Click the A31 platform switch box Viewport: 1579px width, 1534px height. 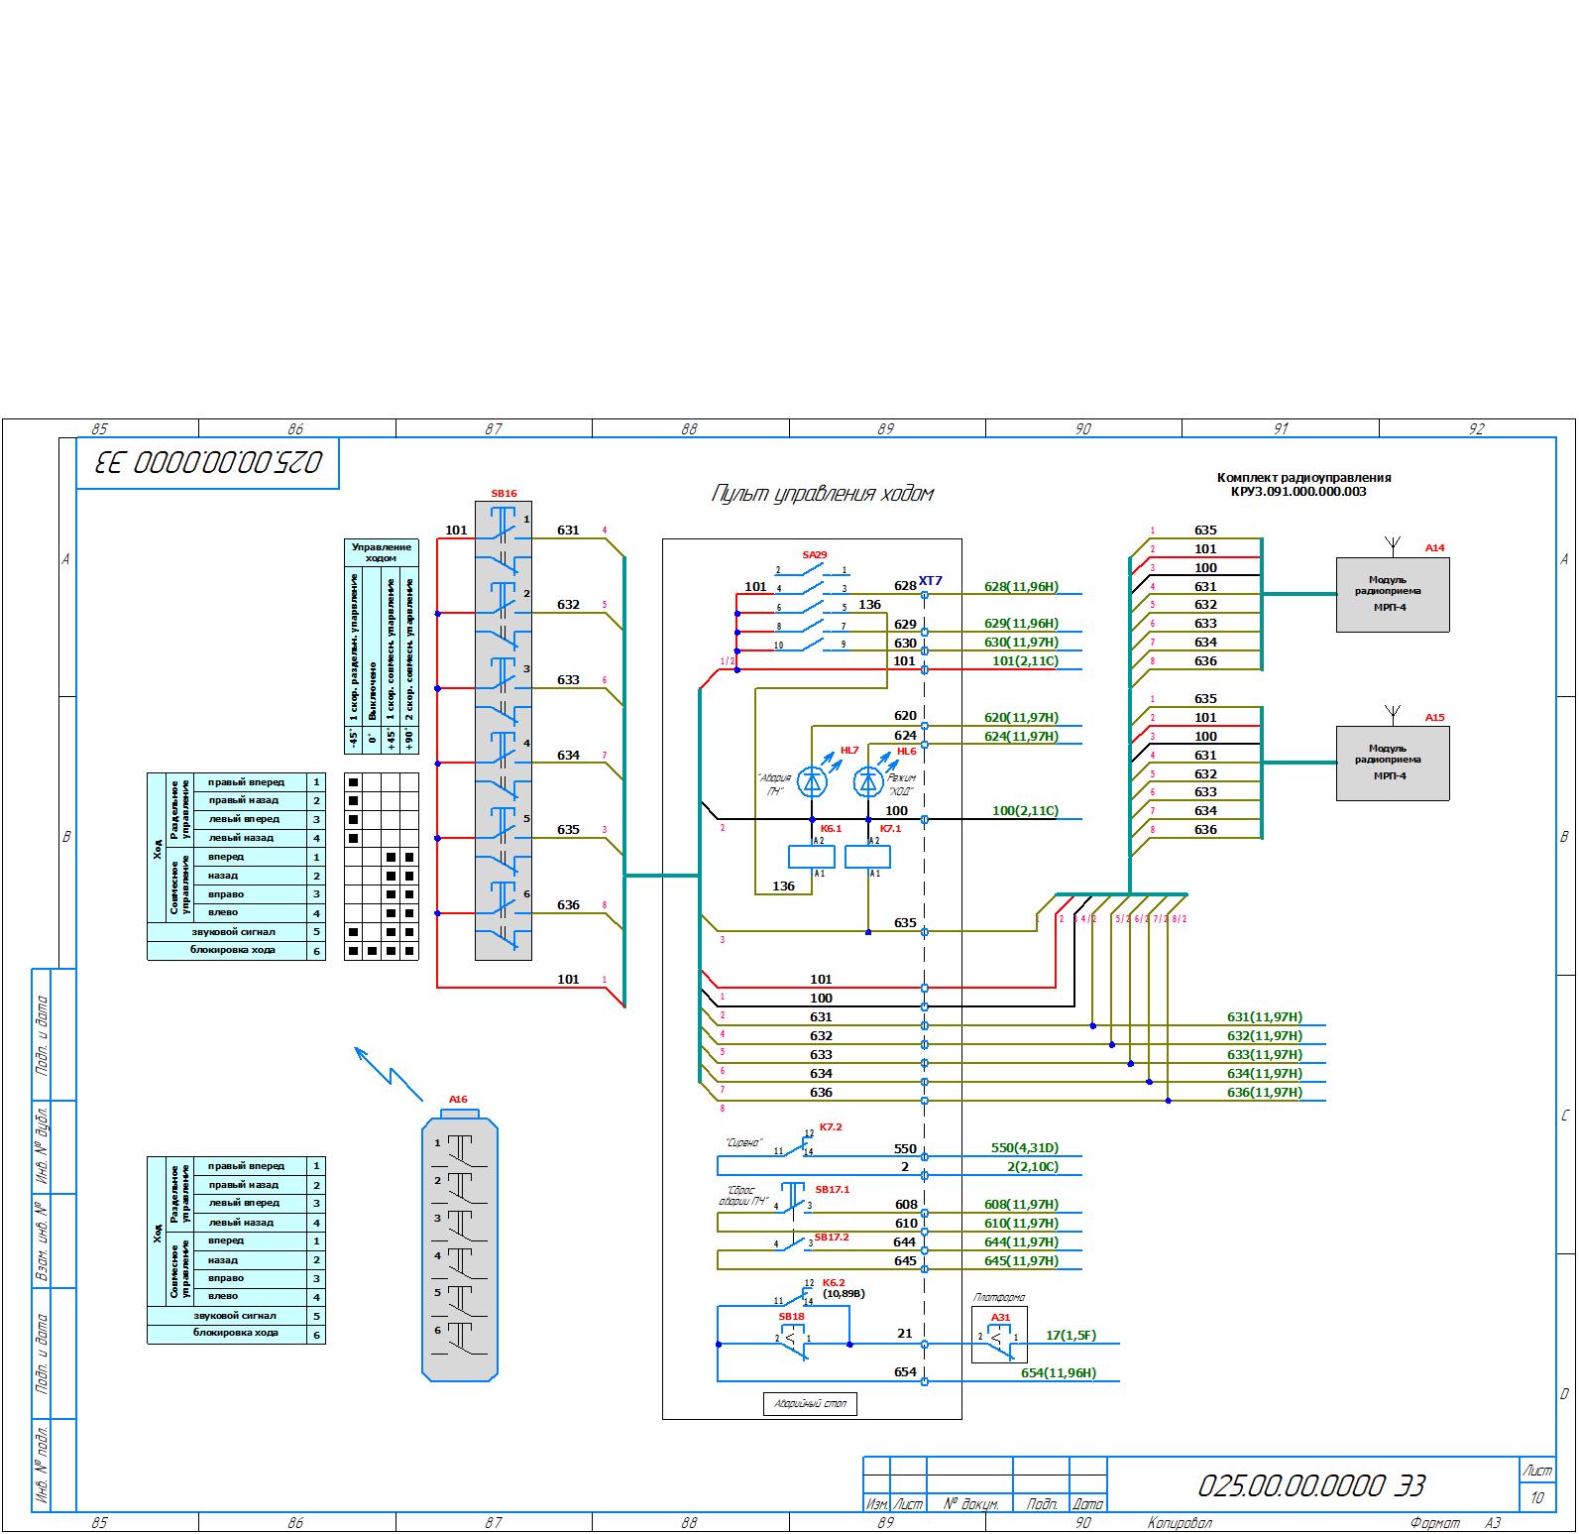(999, 1335)
